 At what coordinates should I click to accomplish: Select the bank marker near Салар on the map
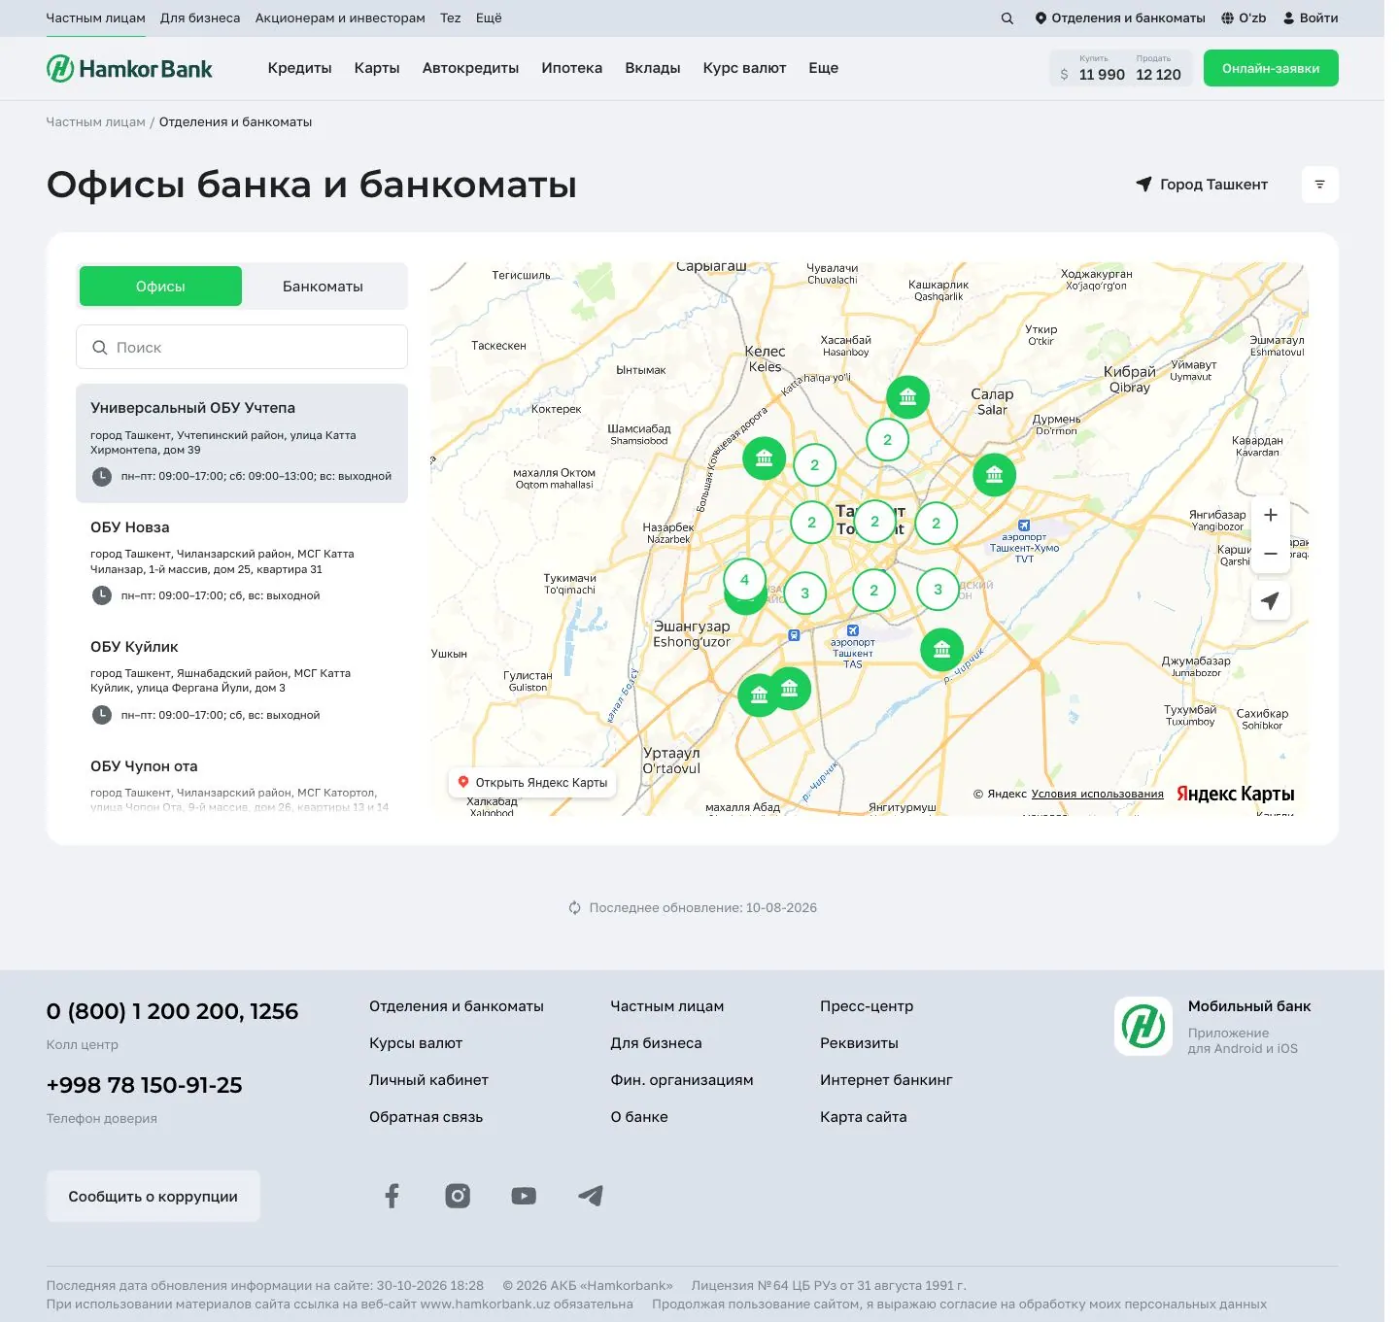pyautogui.click(x=994, y=475)
